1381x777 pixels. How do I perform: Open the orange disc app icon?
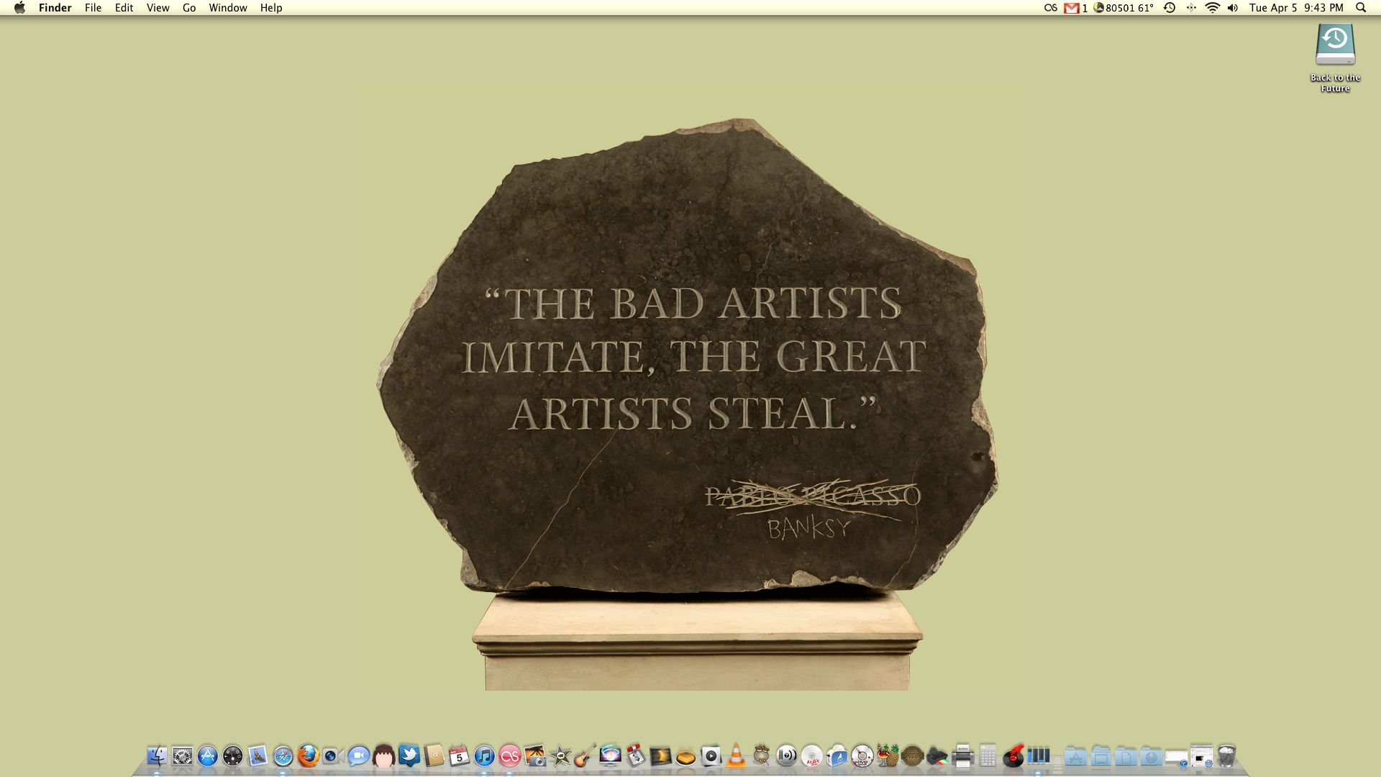click(685, 756)
